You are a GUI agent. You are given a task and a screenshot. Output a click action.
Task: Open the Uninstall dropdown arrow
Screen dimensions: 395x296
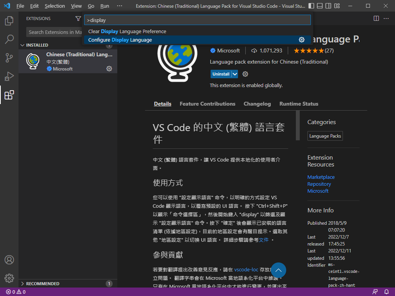(235, 74)
